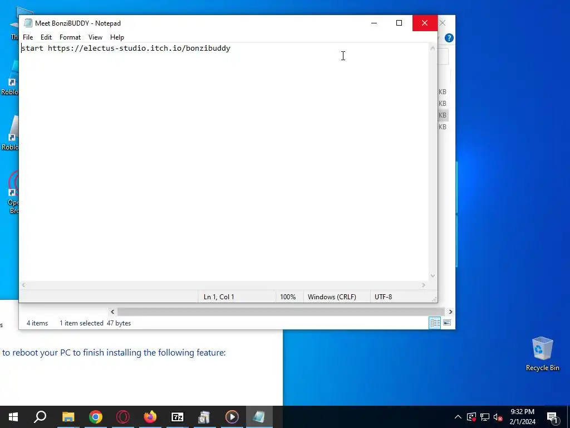Viewport: 570px width, 428px height.
Task: Open the network tray icon
Action: click(x=485, y=417)
